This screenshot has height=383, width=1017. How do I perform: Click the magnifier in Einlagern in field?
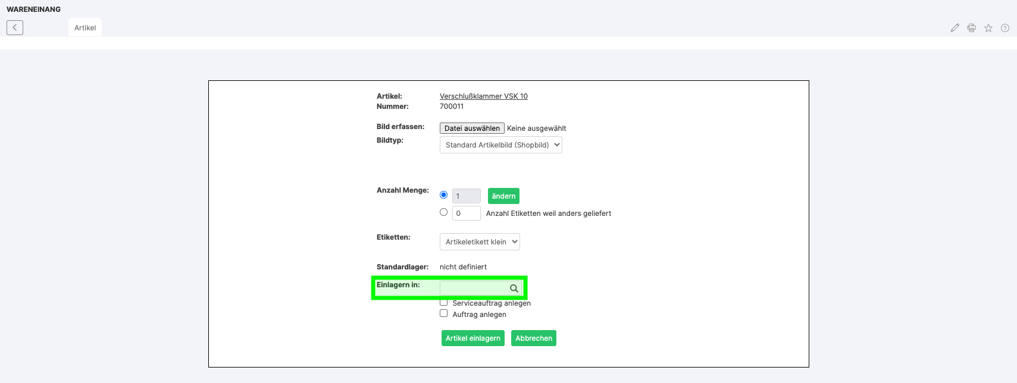click(x=514, y=288)
